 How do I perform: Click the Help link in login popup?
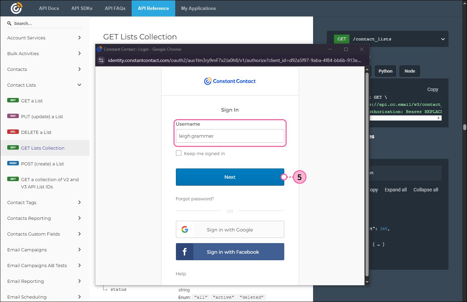[x=181, y=274]
